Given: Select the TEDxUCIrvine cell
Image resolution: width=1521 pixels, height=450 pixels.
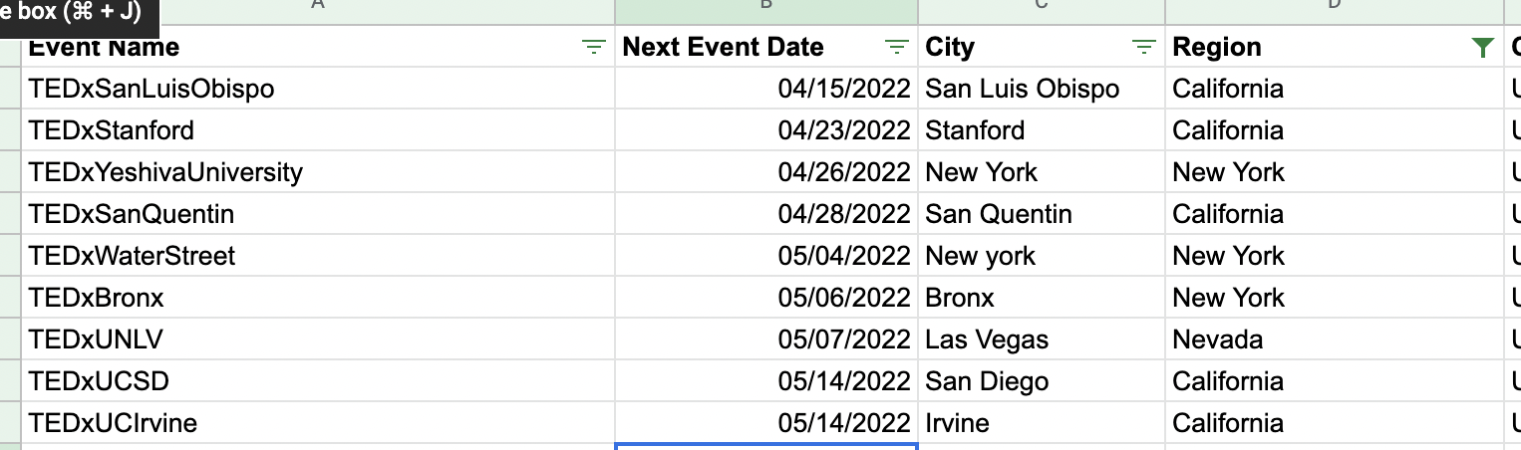Looking at the screenshot, I should pyautogui.click(x=318, y=423).
